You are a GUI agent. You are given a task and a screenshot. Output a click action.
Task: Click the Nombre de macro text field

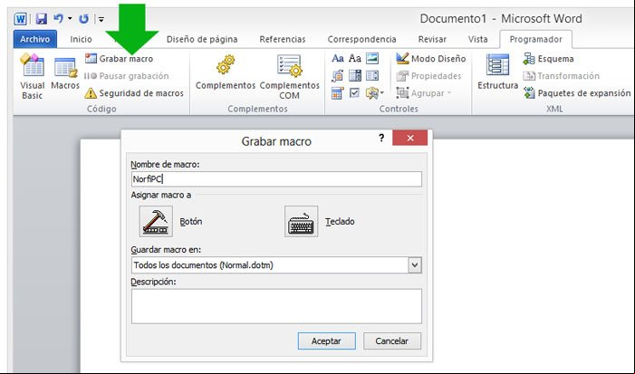click(276, 179)
